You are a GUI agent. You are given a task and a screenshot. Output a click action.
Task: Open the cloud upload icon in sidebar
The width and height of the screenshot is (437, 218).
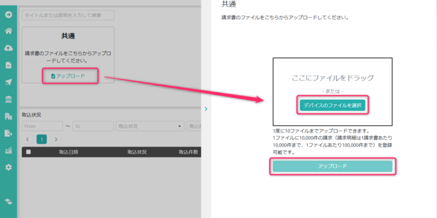click(8, 48)
